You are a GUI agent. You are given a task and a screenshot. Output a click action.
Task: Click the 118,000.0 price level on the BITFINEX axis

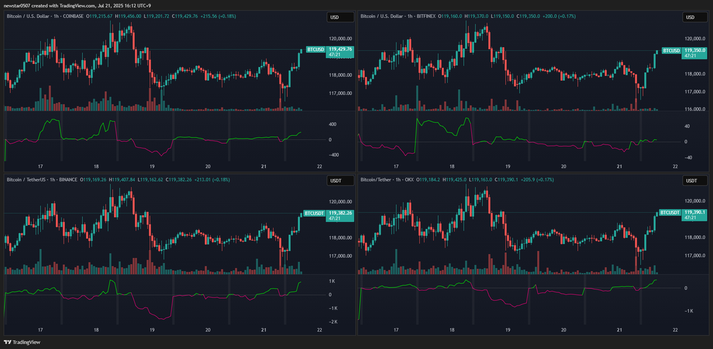pos(695,74)
